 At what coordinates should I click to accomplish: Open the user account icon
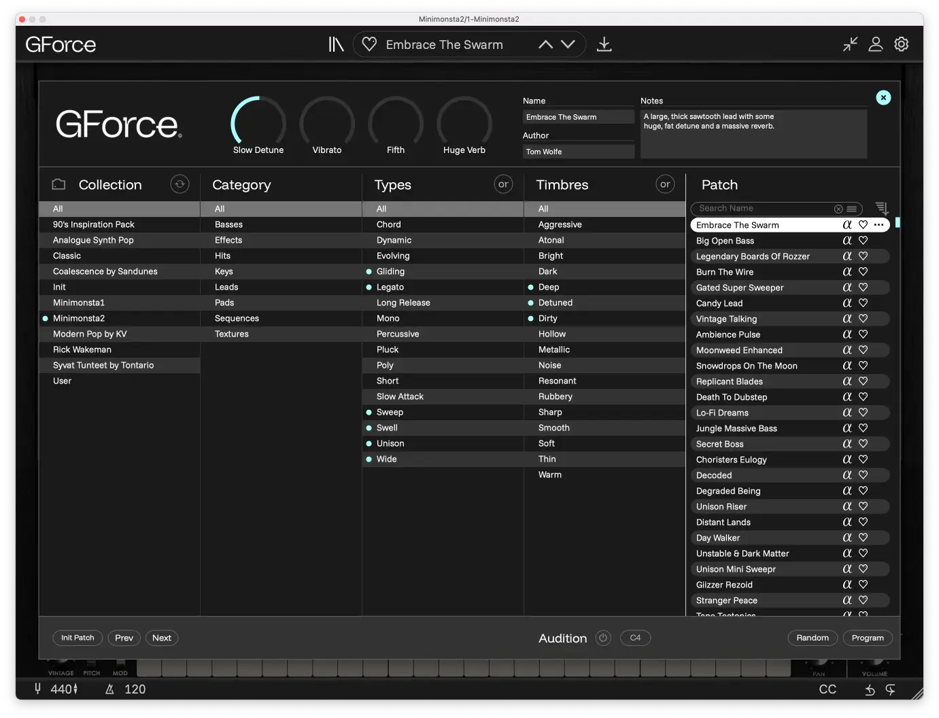[876, 44]
